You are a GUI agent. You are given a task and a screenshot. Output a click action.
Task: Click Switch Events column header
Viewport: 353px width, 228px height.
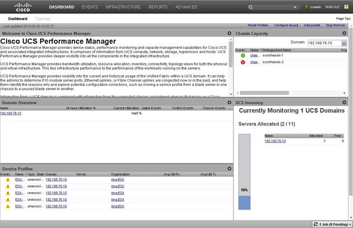pos(182,108)
